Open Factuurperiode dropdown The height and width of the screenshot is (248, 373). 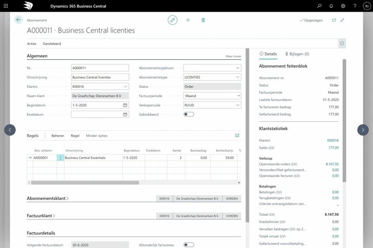pos(238,95)
